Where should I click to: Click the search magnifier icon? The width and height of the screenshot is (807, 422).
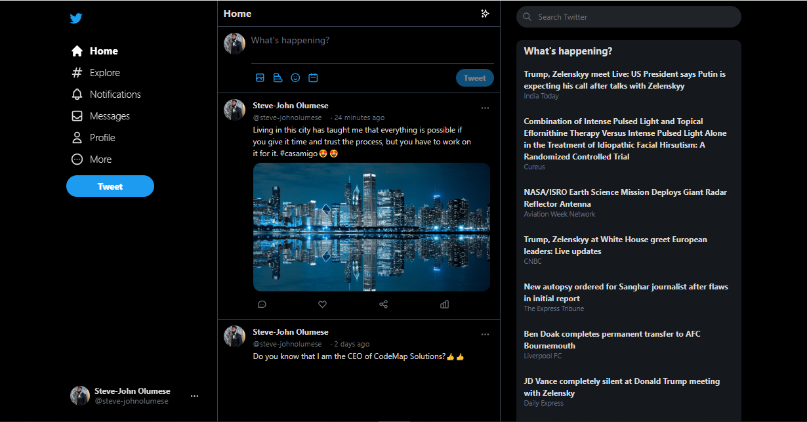coord(528,17)
